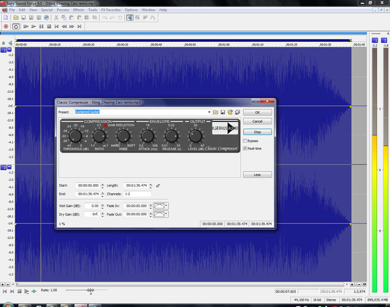
Task: Open the Effects menu
Action: click(x=78, y=10)
